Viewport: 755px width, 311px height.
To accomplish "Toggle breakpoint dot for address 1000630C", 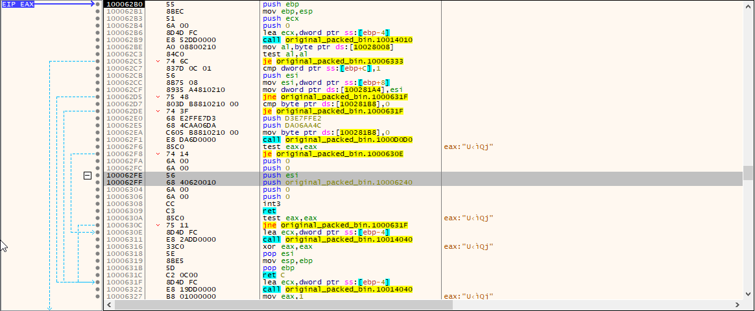I will pos(98,225).
